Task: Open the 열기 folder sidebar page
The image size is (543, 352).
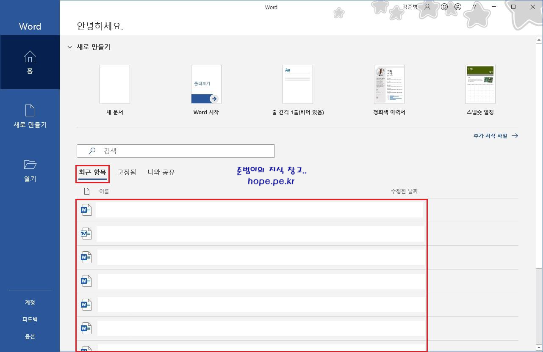Action: tap(30, 170)
